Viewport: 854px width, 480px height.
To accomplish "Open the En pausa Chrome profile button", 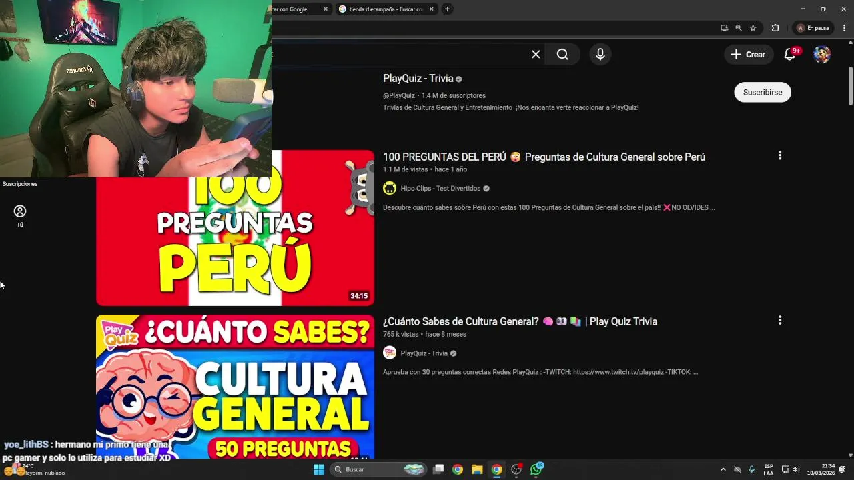I will pos(813,28).
